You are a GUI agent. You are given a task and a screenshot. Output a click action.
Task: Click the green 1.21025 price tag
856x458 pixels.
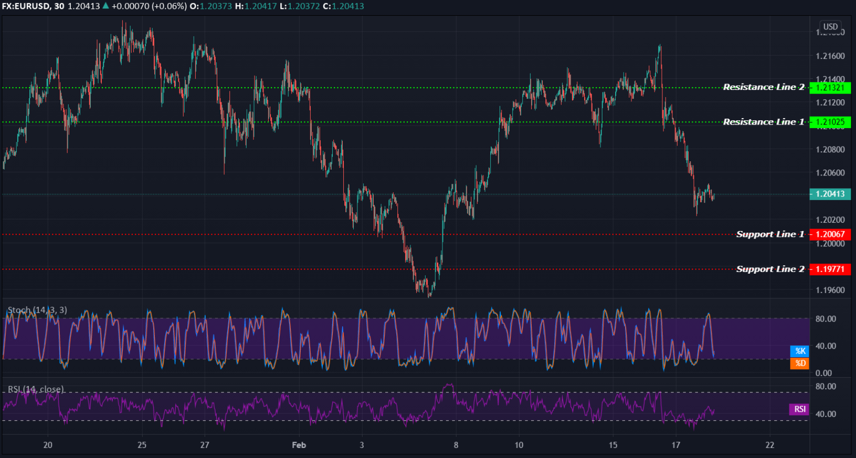coord(830,122)
